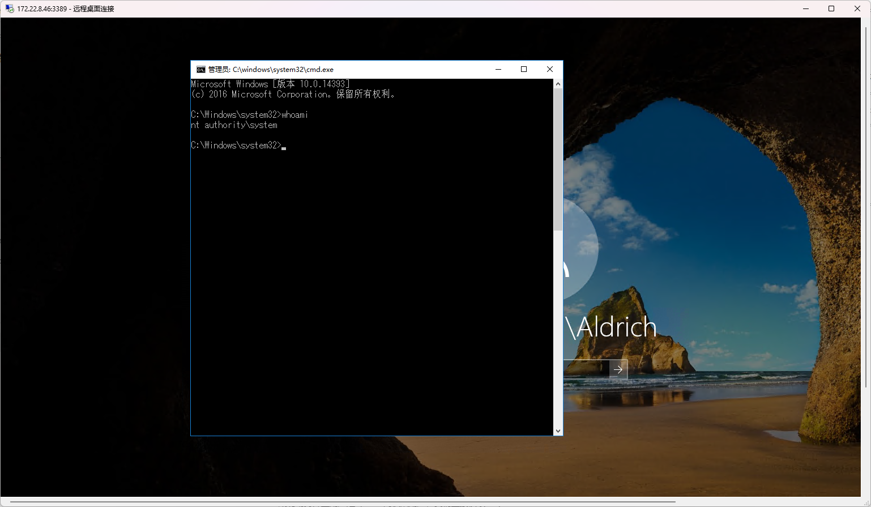Click the partially hidden user avatar circle

pyautogui.click(x=580, y=249)
